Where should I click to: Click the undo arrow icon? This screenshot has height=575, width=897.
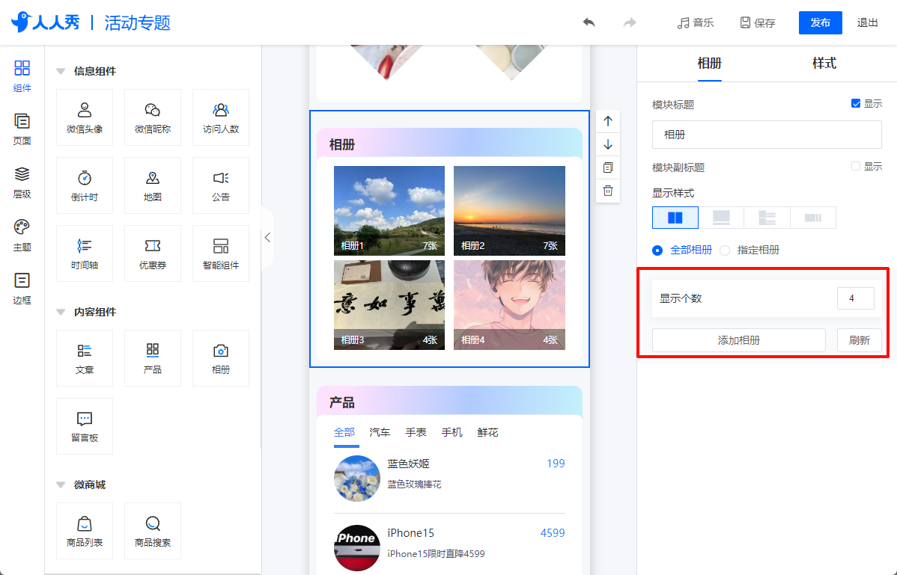coord(589,23)
